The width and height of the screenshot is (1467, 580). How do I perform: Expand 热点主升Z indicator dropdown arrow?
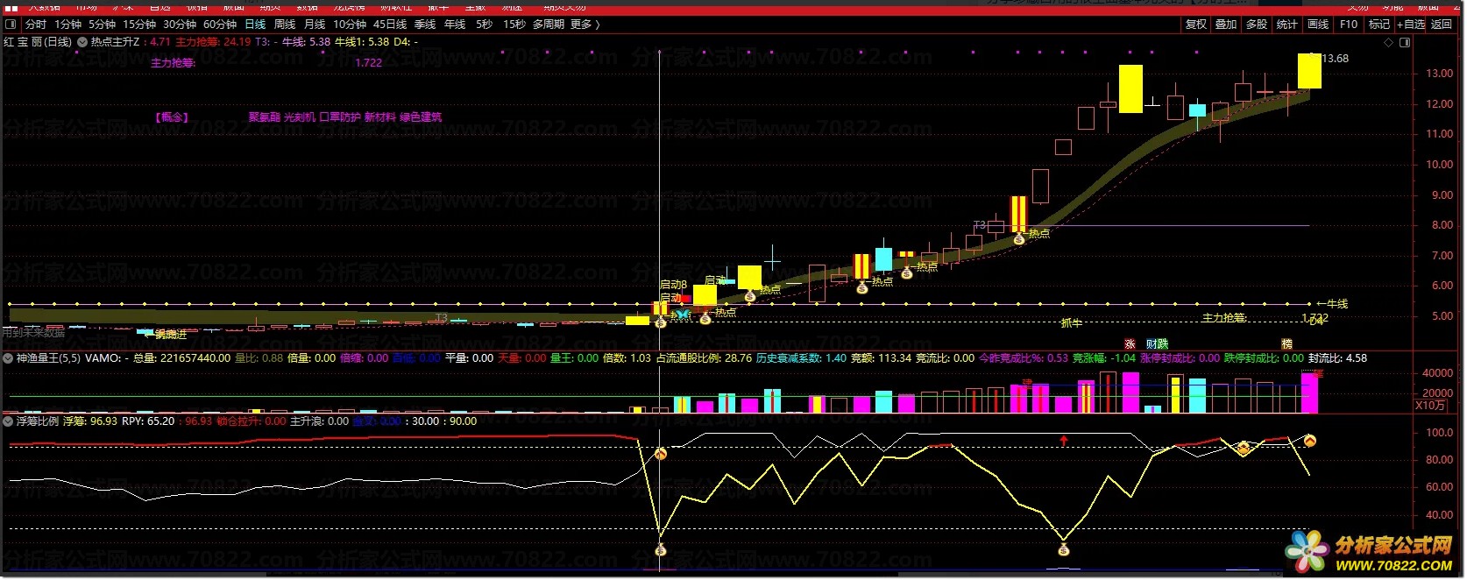pos(82,41)
